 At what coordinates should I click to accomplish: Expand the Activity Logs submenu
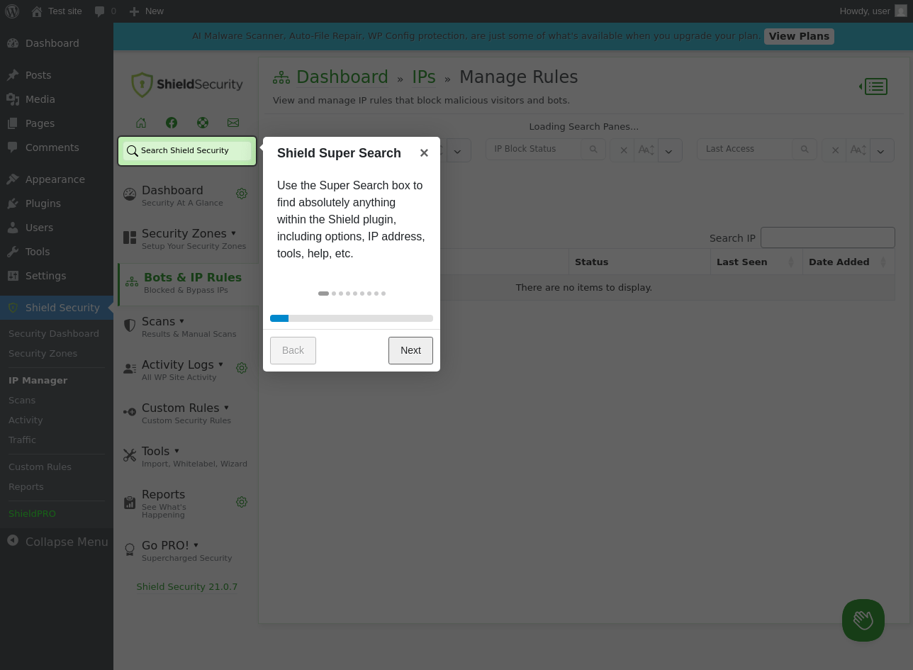[x=220, y=364]
